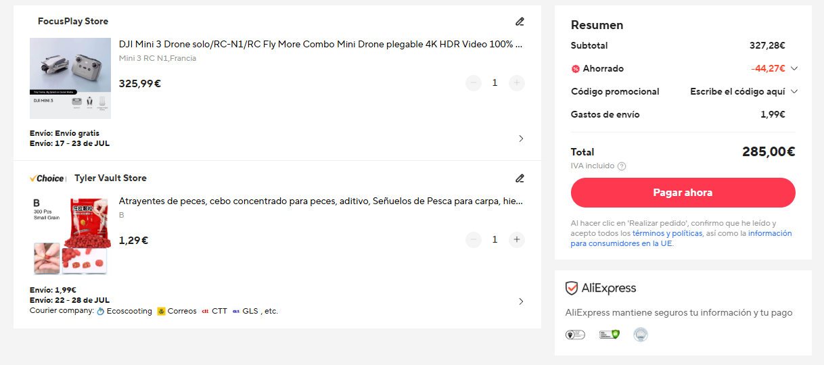Click the red Ahorrado discount percent icon

tap(576, 69)
